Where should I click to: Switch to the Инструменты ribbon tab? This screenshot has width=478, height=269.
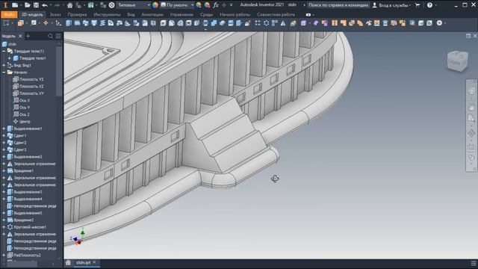(107, 15)
